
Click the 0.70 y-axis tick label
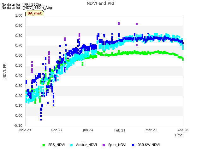tap(19, 45)
